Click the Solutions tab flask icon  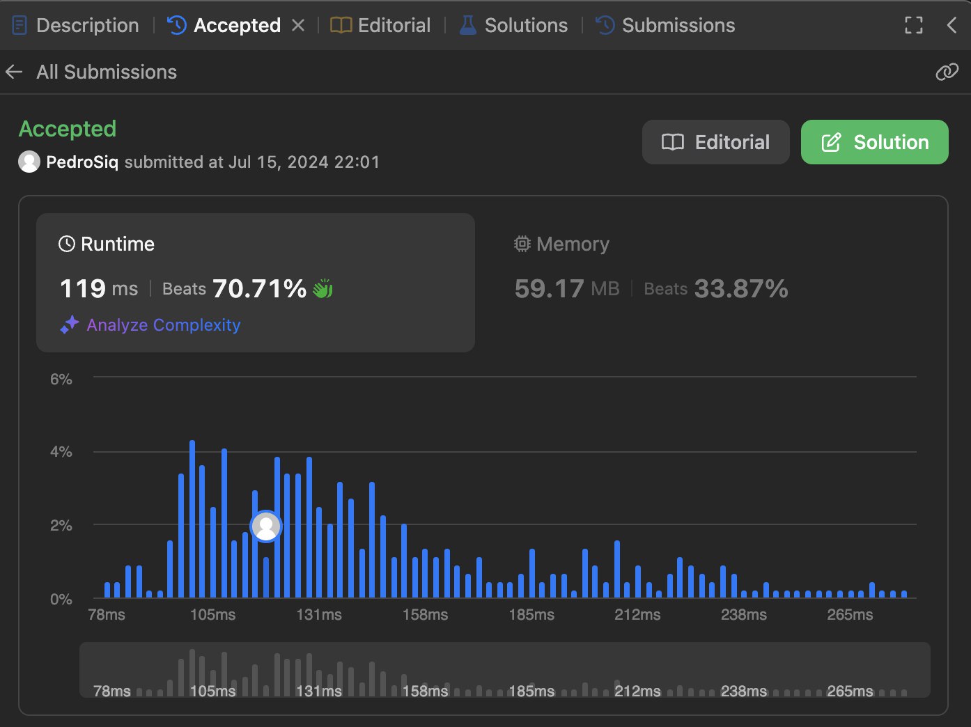pos(468,26)
